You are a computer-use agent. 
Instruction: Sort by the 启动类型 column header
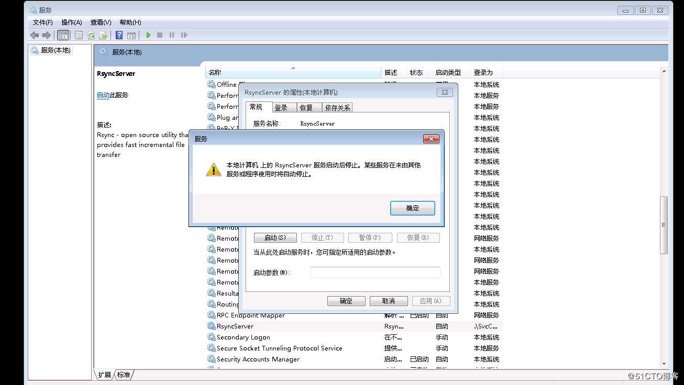[x=451, y=73]
